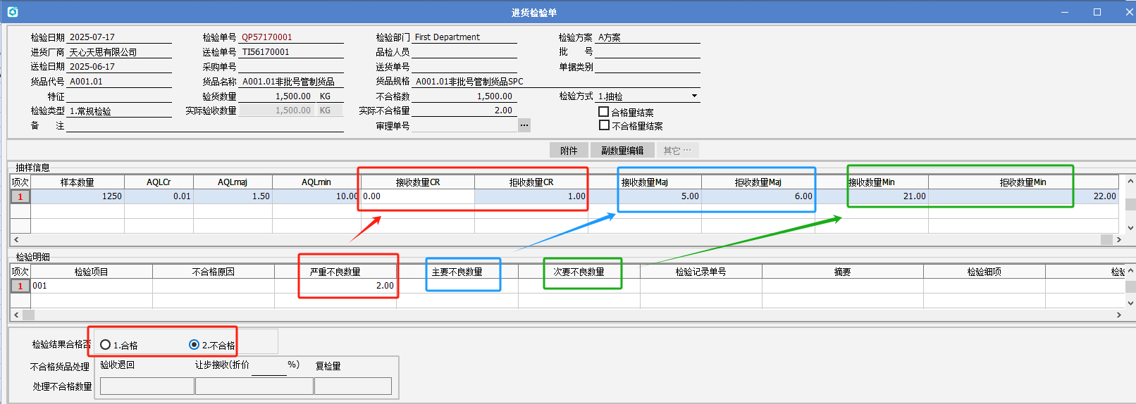Select the 1.合格 radio option

(106, 345)
